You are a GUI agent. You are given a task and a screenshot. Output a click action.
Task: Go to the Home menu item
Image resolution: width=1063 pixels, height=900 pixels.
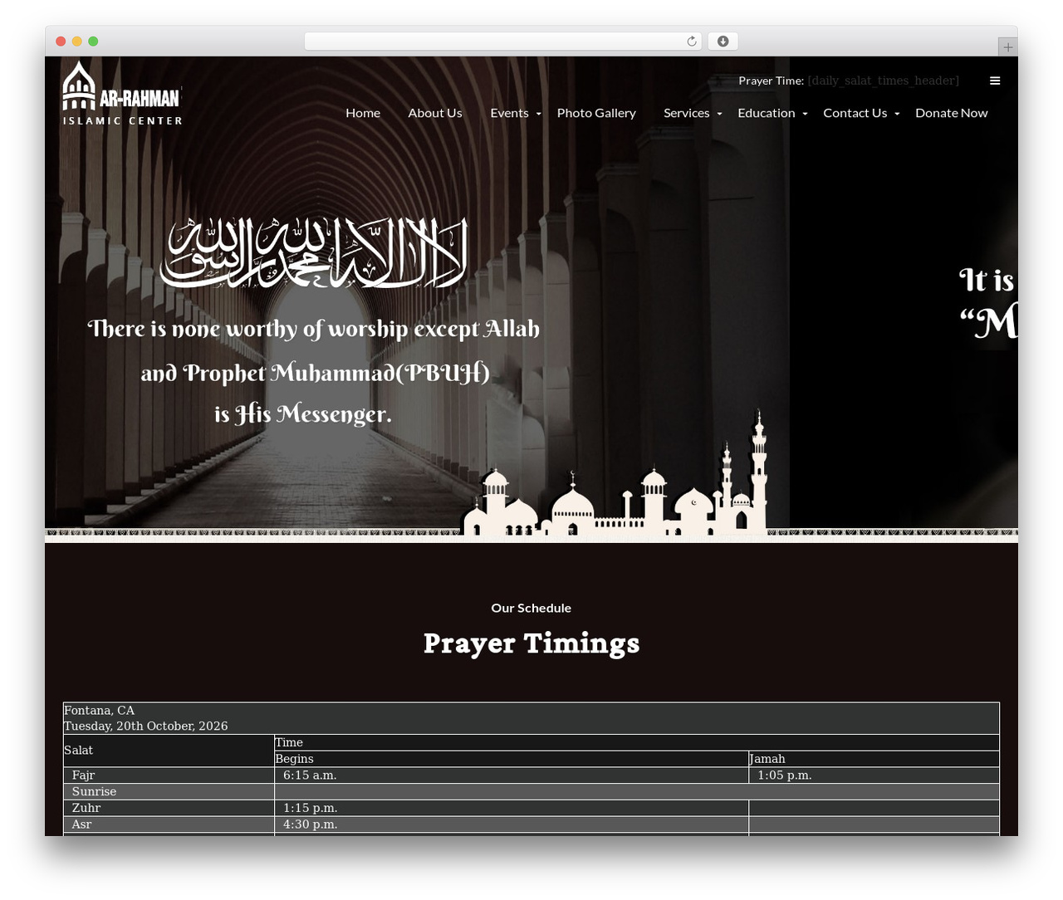coord(363,113)
